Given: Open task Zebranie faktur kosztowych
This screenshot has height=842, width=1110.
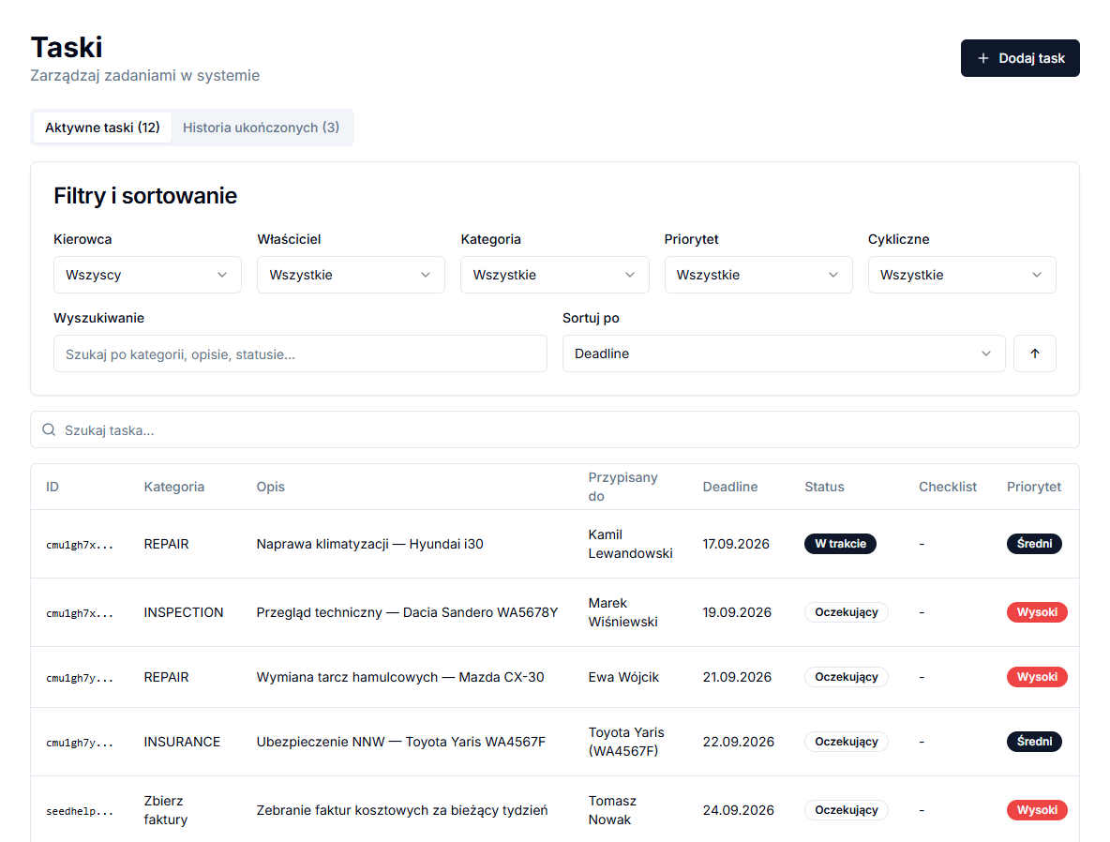Looking at the screenshot, I should coord(402,810).
